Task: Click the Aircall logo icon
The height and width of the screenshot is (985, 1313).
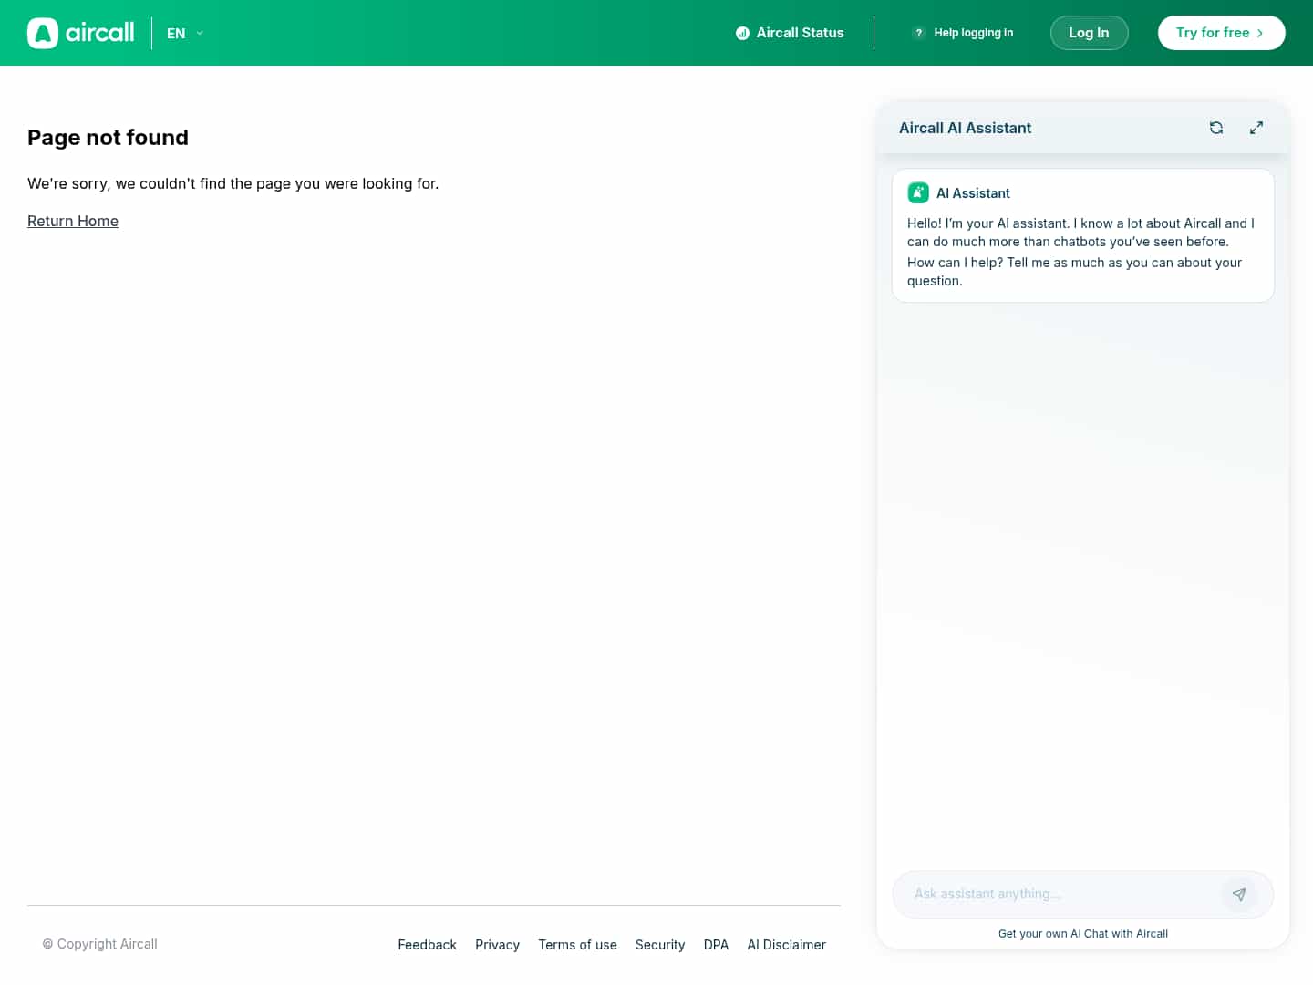Action: click(x=43, y=33)
